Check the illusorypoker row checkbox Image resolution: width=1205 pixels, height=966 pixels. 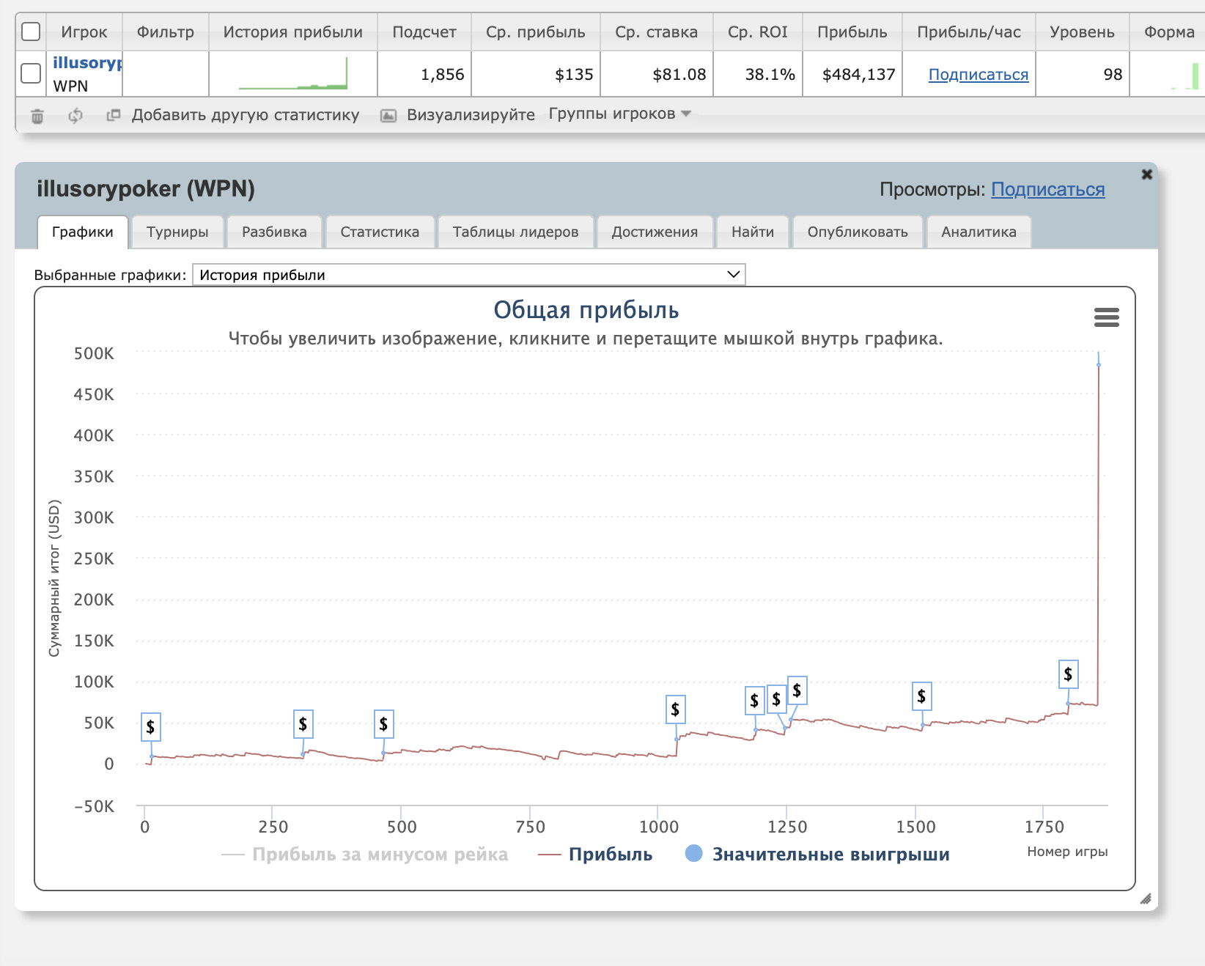tap(31, 73)
